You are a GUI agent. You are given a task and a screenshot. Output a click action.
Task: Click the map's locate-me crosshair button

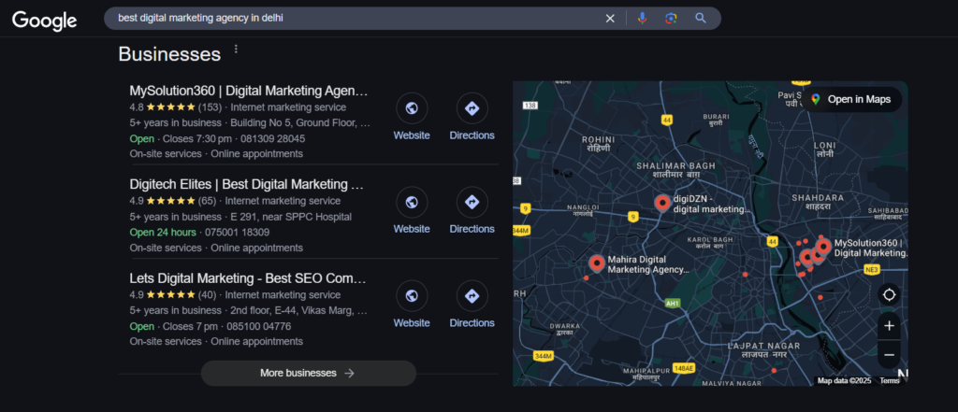[889, 295]
